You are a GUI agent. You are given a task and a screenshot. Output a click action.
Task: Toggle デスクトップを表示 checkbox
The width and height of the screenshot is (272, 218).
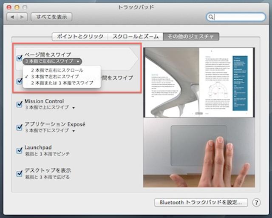[x=19, y=173]
